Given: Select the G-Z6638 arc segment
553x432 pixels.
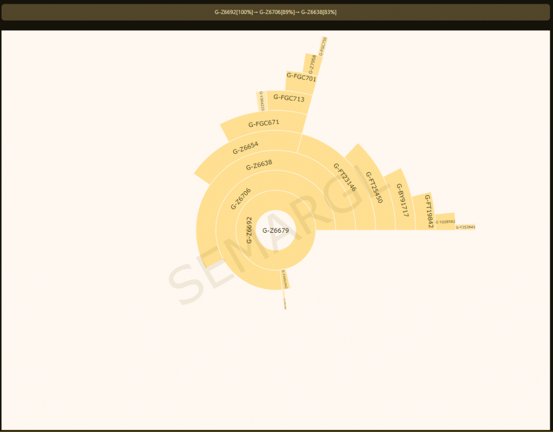Looking at the screenshot, I should 259,165.
